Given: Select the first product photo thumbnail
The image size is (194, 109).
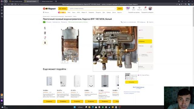Looking at the screenshot, I should pyautogui.click(x=45, y=28).
